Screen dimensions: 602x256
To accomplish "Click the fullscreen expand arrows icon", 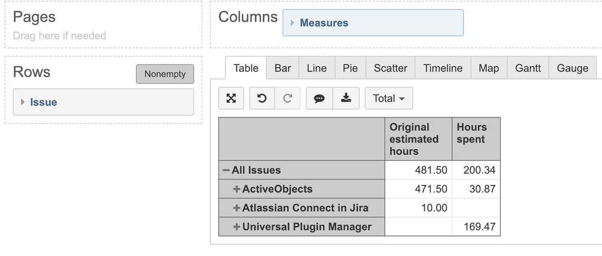I will coord(231,98).
